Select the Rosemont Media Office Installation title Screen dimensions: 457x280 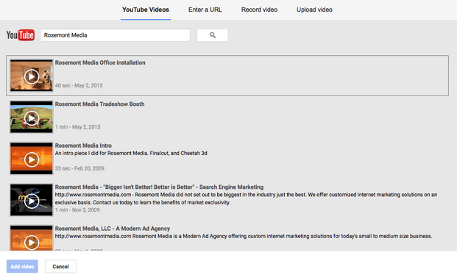pyautogui.click(x=100, y=62)
